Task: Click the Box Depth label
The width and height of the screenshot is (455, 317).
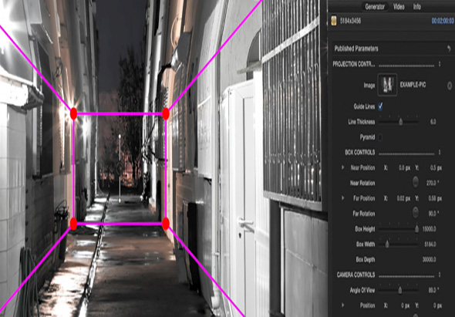Action: [x=366, y=259]
